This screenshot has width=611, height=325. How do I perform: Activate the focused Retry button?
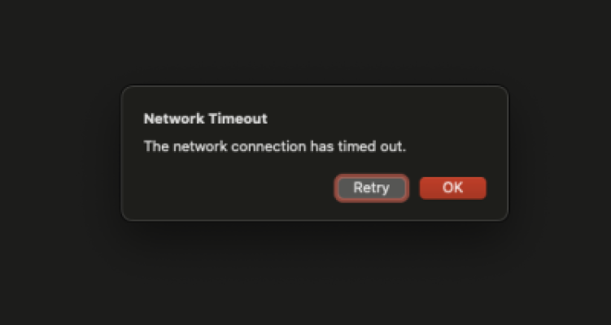coord(371,188)
